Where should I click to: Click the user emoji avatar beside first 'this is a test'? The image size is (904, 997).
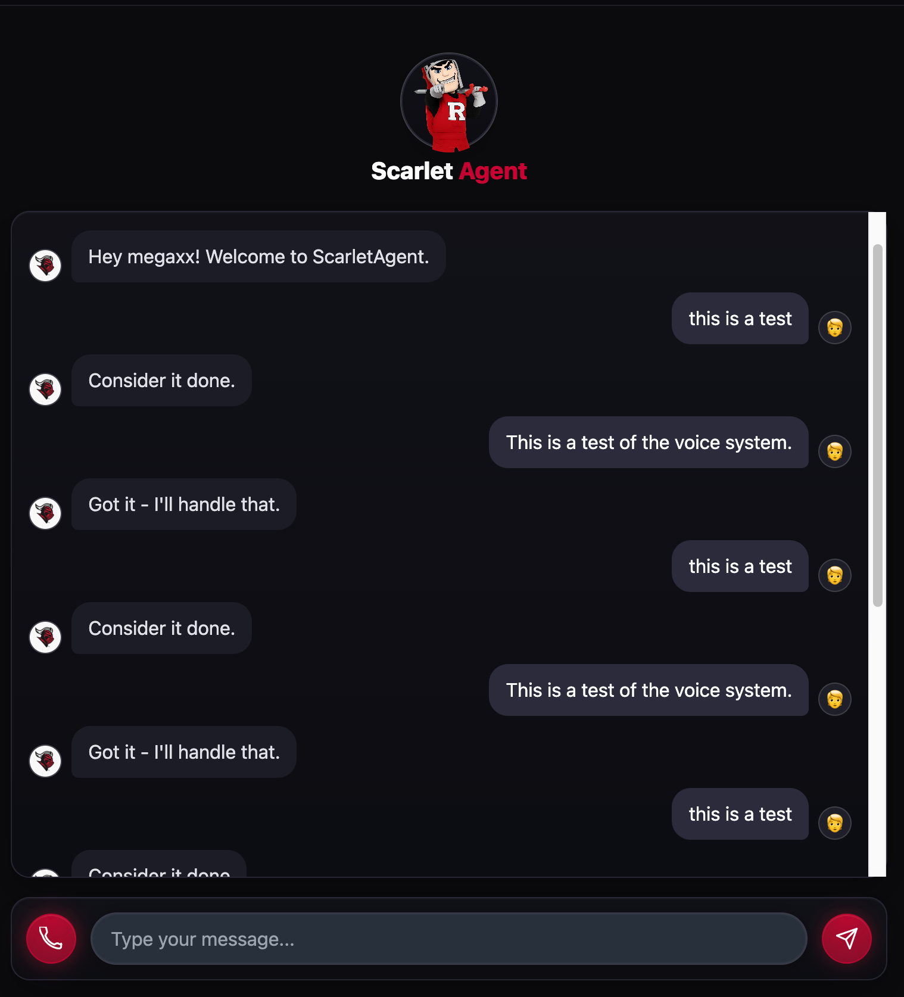click(835, 328)
